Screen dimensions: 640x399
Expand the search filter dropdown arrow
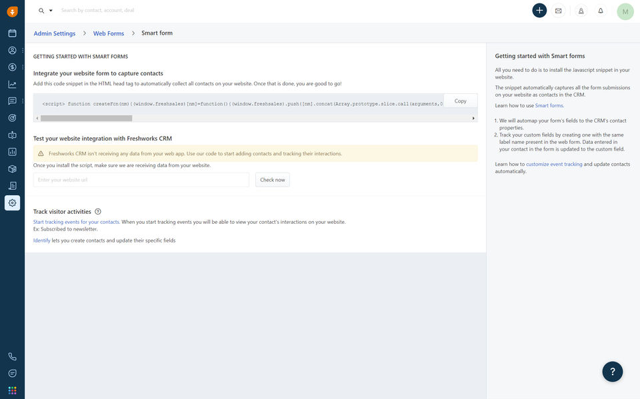[51, 11]
